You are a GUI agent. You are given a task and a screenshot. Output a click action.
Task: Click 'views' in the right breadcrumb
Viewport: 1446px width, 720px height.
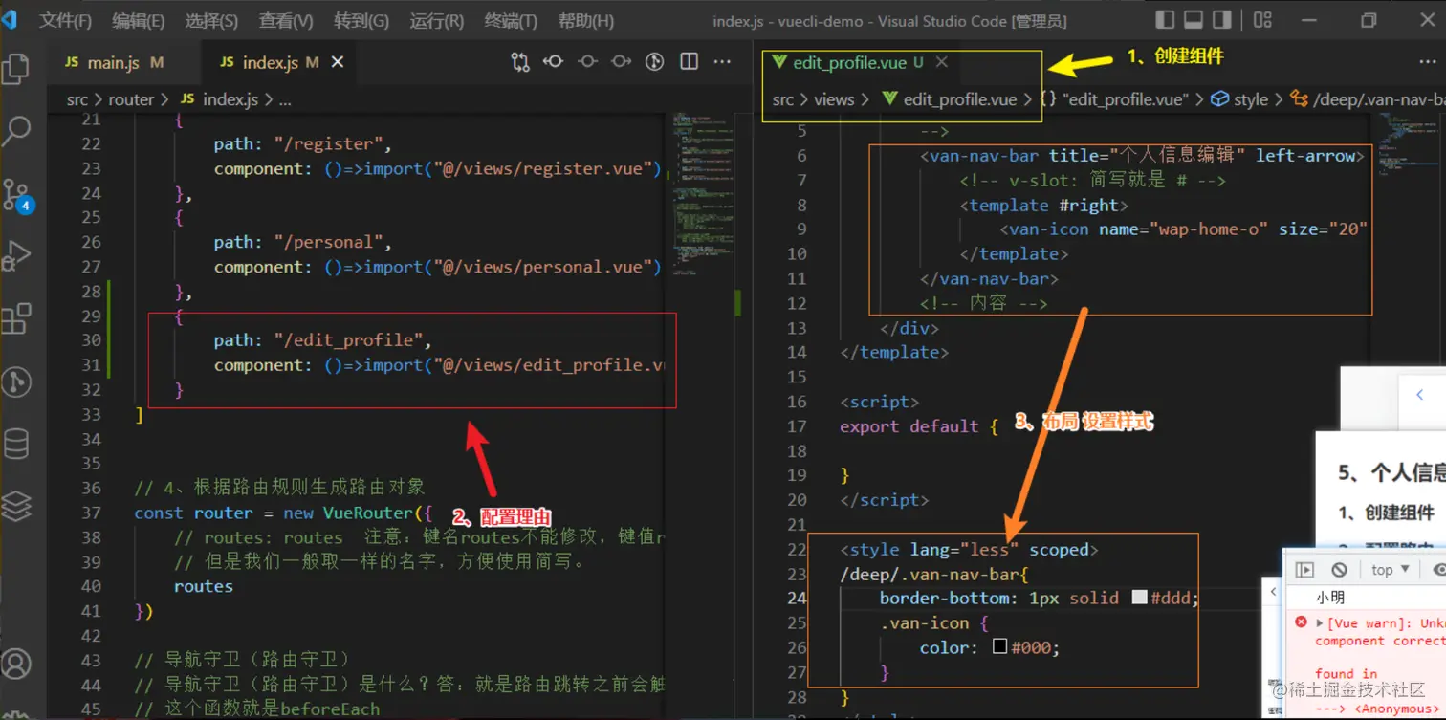coord(834,99)
